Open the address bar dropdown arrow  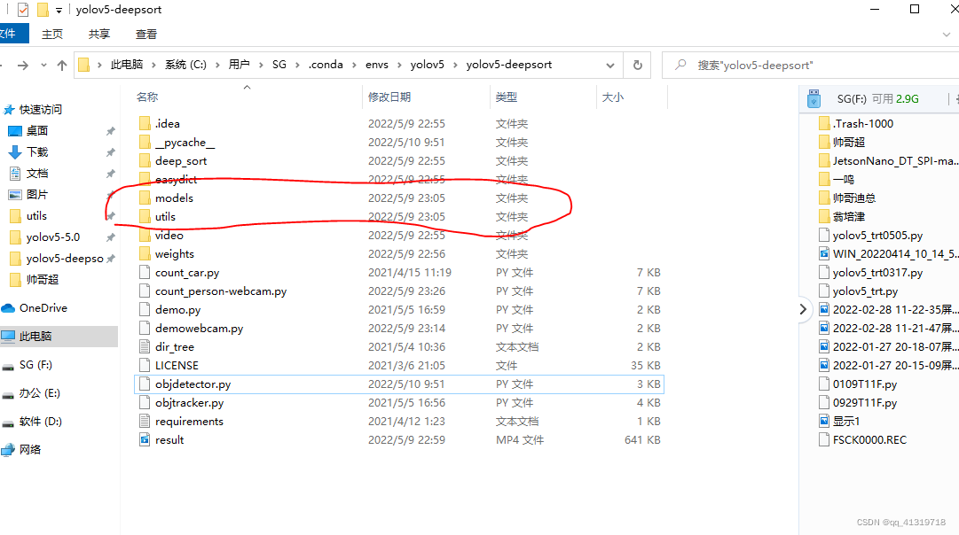pos(609,64)
